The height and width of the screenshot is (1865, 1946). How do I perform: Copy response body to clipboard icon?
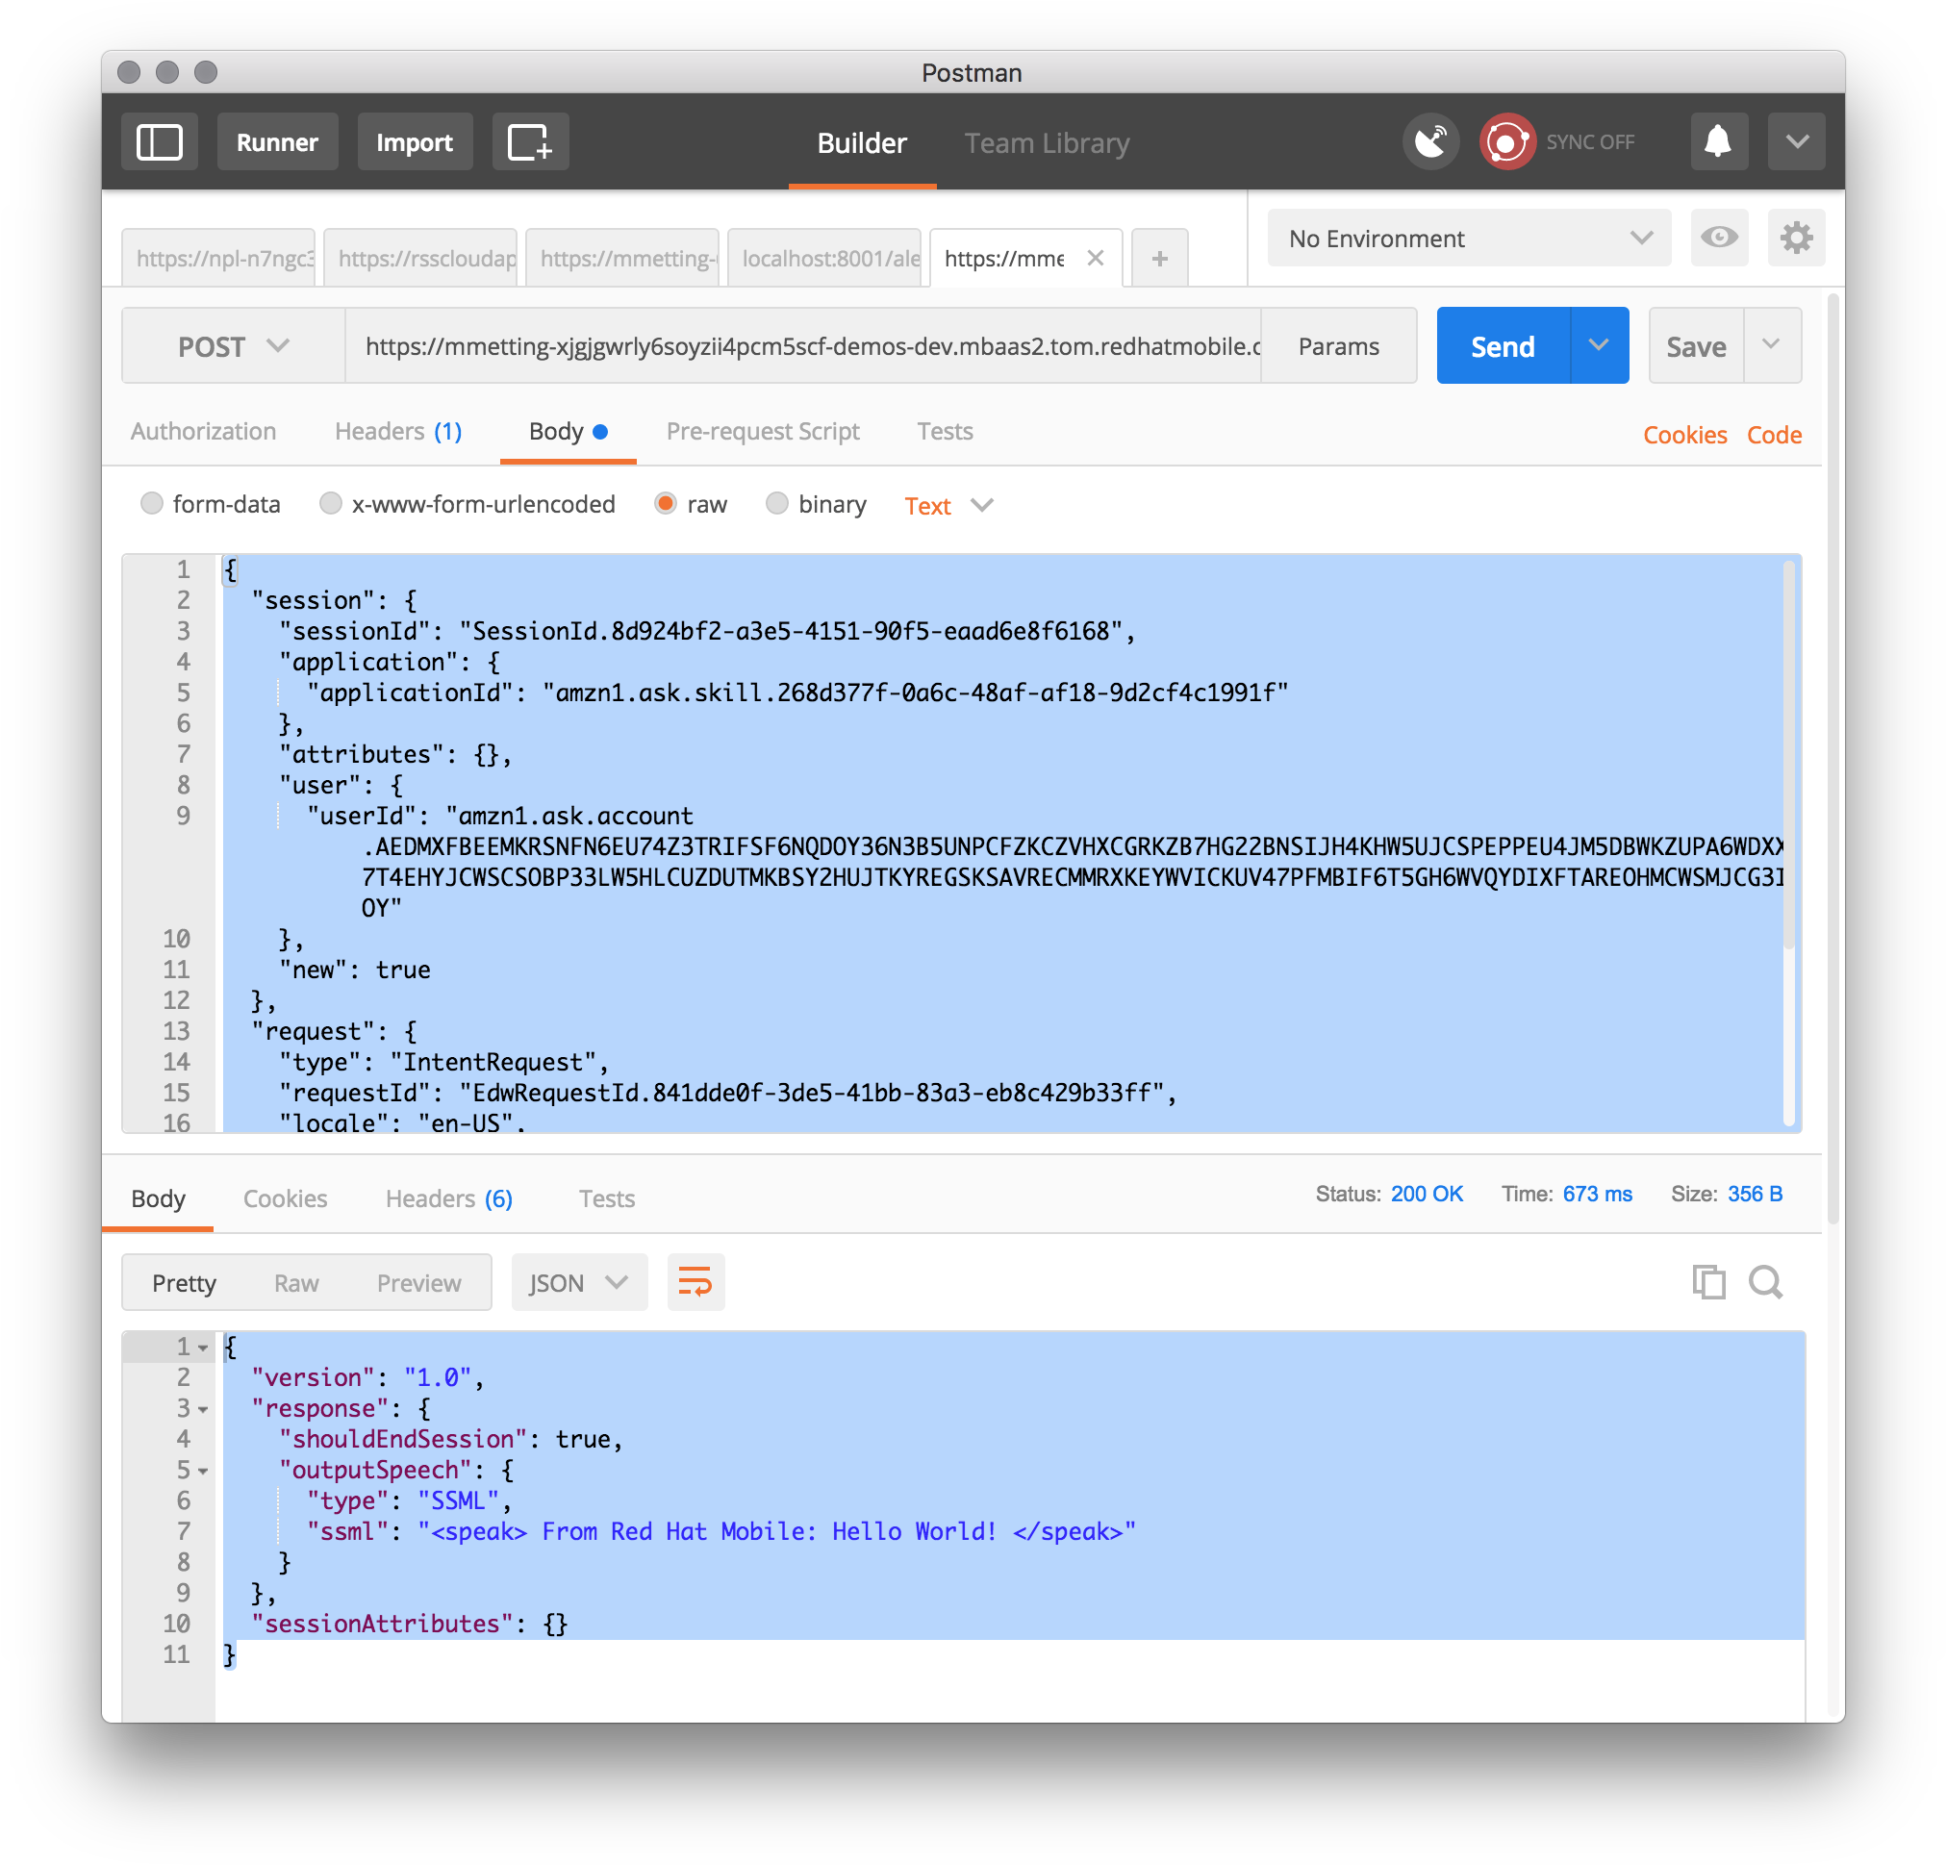[x=1707, y=1281]
